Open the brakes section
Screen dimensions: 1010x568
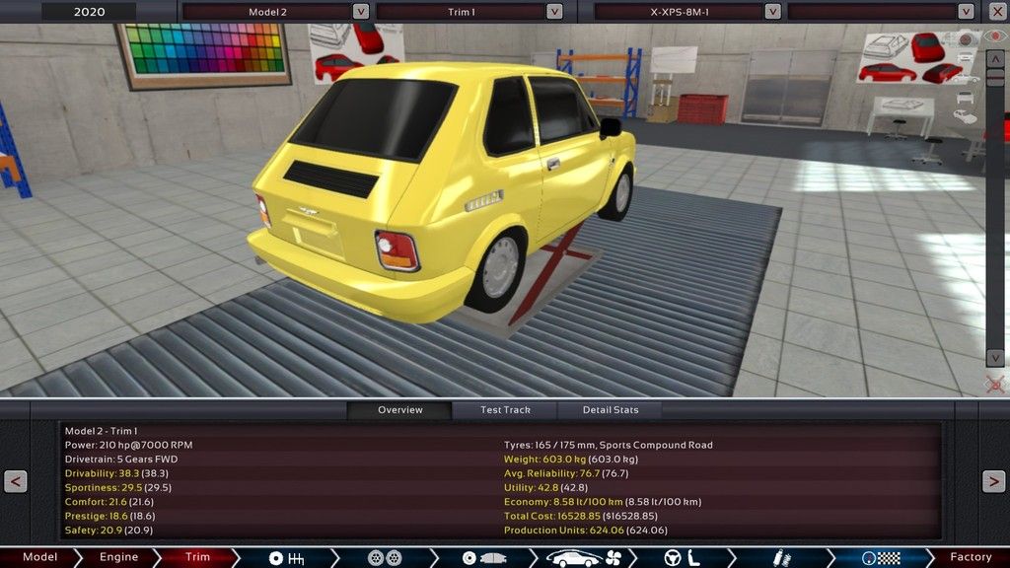(x=484, y=558)
